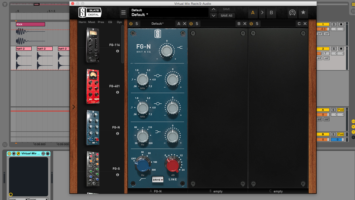Show info for the FG-116 module
Viewport: 355px width, 200px height.
coord(117,51)
